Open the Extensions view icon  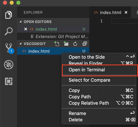click(x=9, y=81)
